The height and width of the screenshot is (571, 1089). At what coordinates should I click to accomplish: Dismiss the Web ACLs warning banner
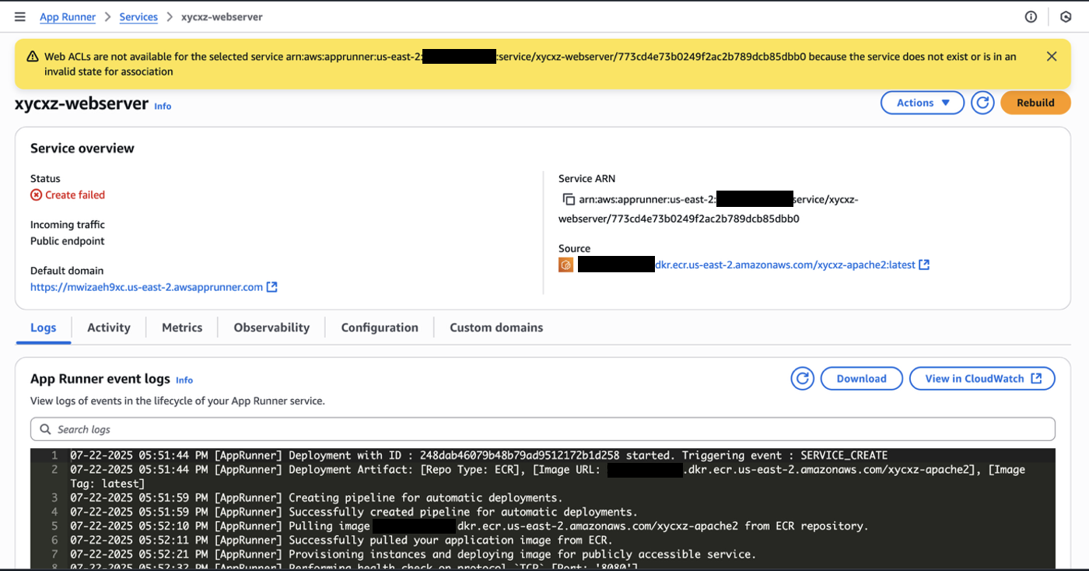(x=1052, y=55)
